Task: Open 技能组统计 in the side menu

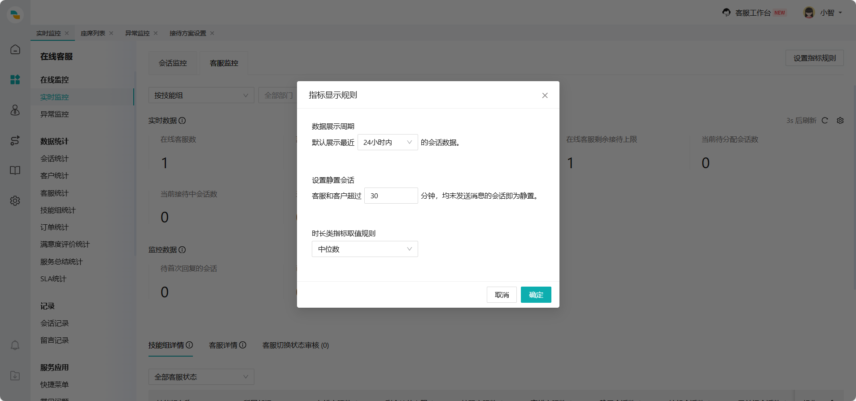Action: [58, 210]
